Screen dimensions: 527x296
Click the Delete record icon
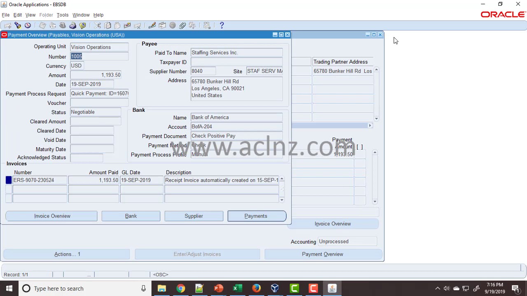pyautogui.click(x=137, y=25)
